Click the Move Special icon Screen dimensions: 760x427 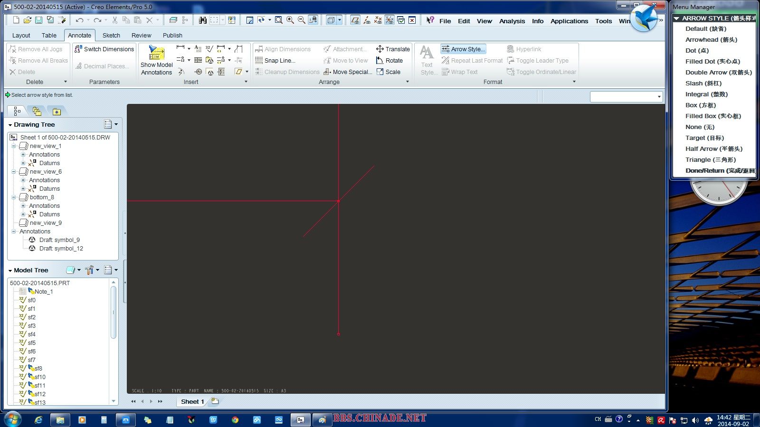(327, 72)
